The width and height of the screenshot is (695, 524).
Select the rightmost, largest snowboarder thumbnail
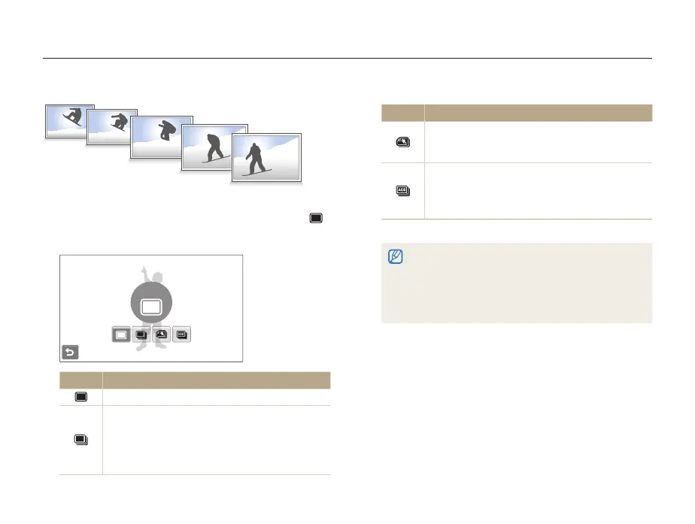(x=266, y=158)
